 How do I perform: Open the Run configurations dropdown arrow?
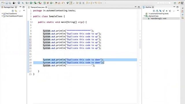coord(33,3)
